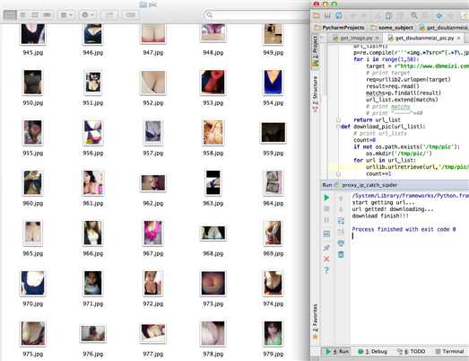This screenshot has width=469, height=361.
Task: Open the Finder action gear menu
Action: 88,14
